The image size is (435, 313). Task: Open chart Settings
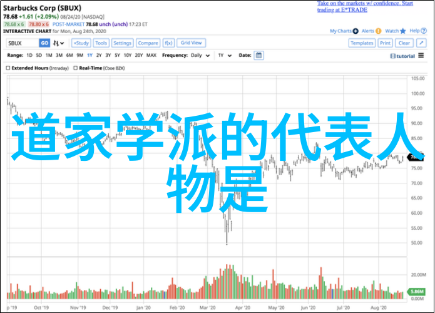pos(122,43)
